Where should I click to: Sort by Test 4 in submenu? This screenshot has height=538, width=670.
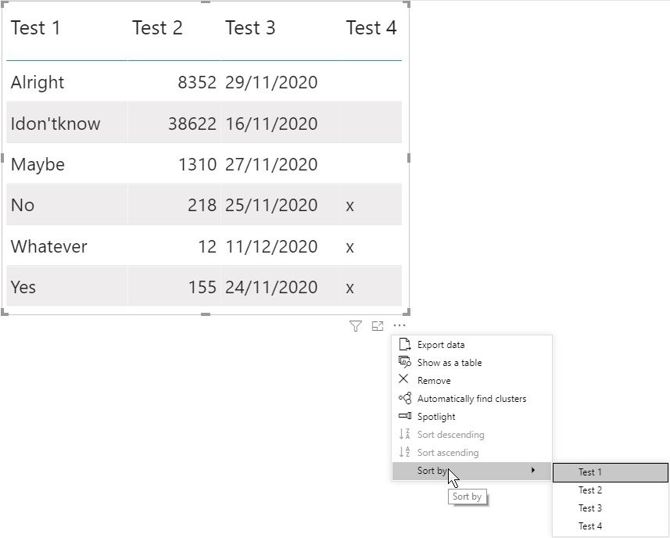coord(610,526)
